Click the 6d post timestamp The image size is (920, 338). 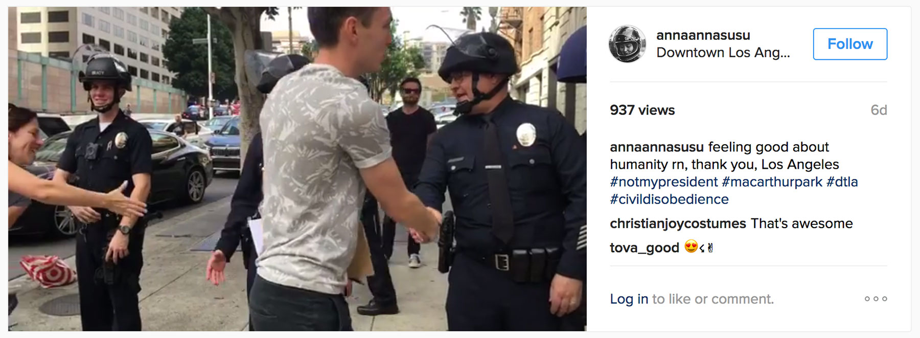879,110
